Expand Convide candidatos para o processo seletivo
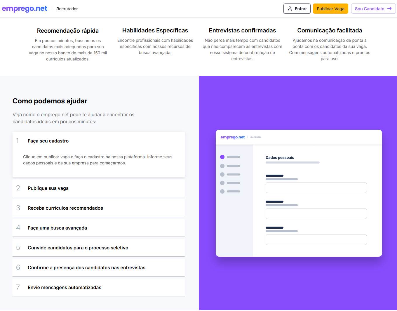 (x=99, y=248)
